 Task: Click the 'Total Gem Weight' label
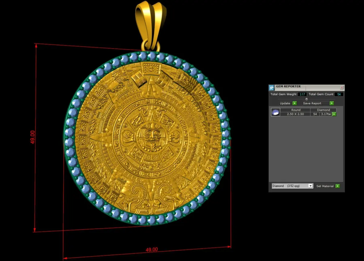click(x=283, y=94)
